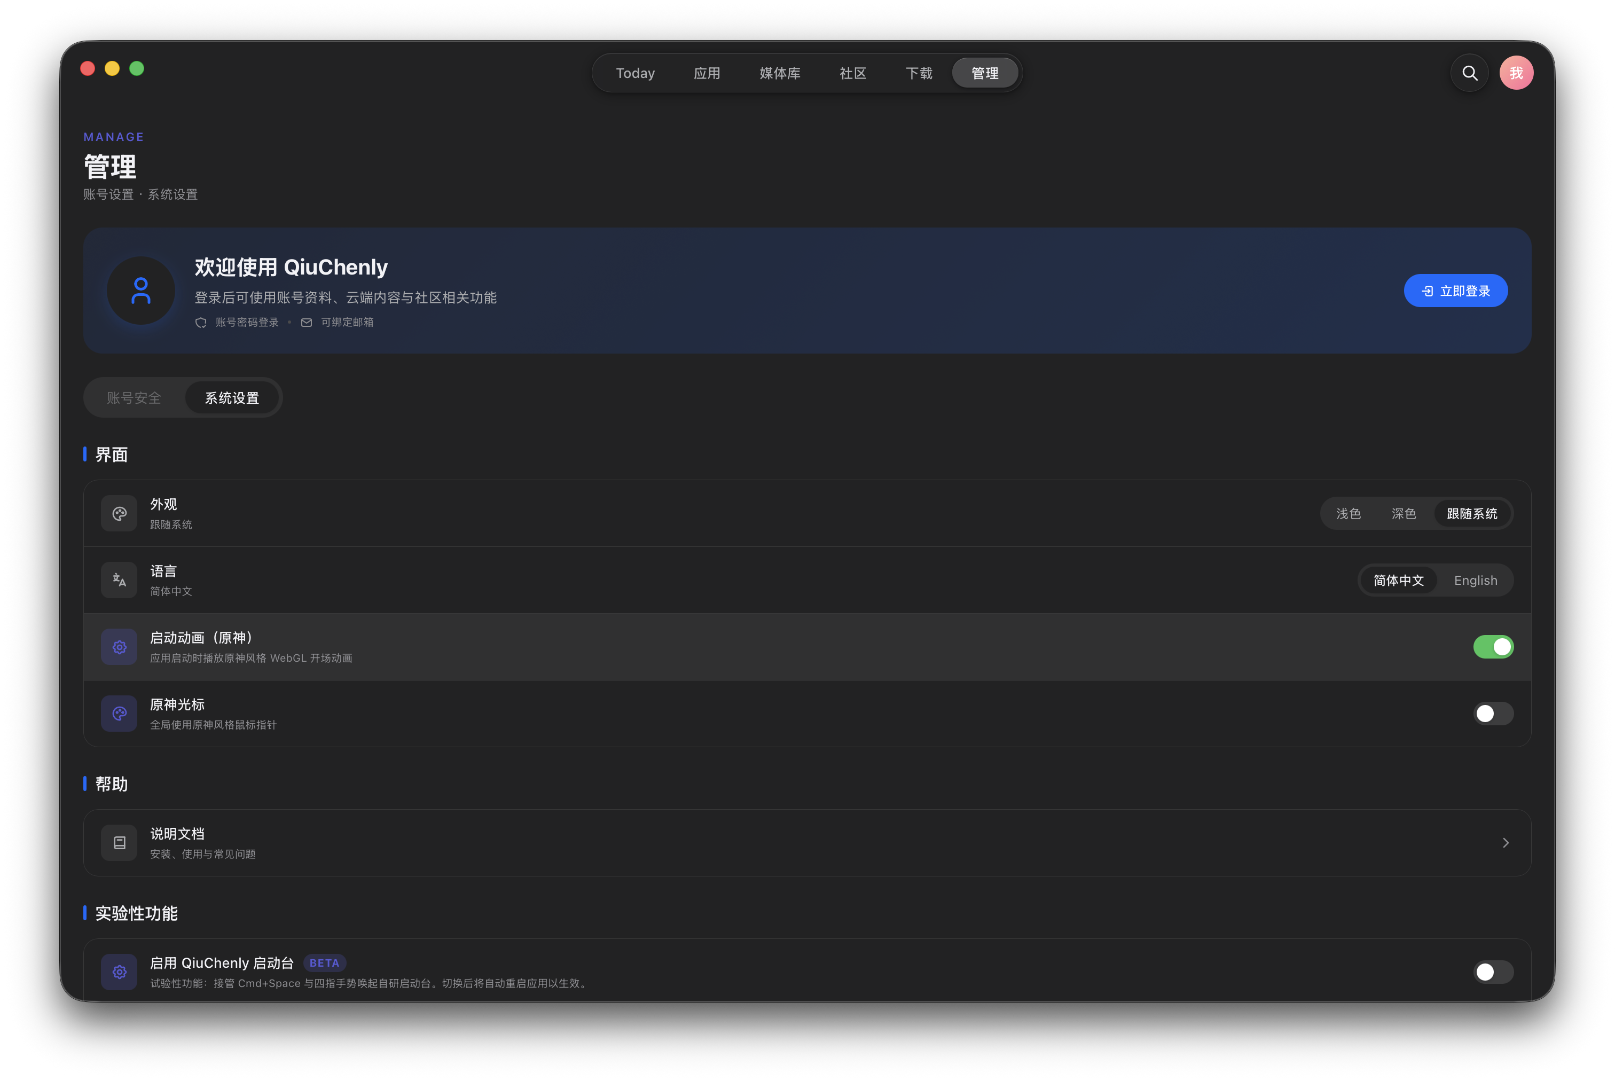Select 深色 appearance option

1404,514
